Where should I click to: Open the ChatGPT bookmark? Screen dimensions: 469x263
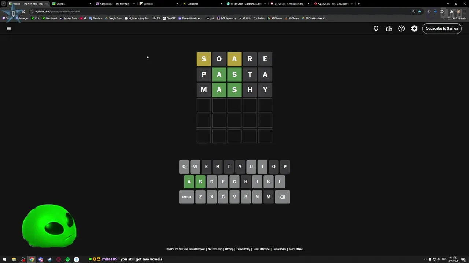pyautogui.click(x=169, y=18)
